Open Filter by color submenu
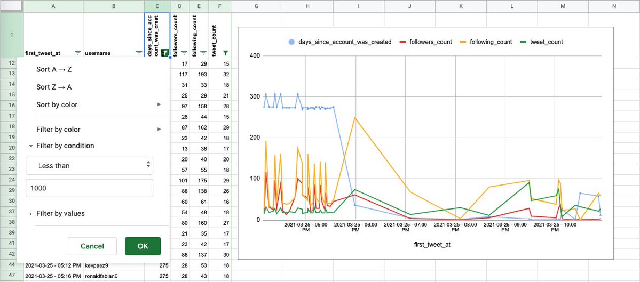This screenshot has height=282, width=640. [x=93, y=130]
